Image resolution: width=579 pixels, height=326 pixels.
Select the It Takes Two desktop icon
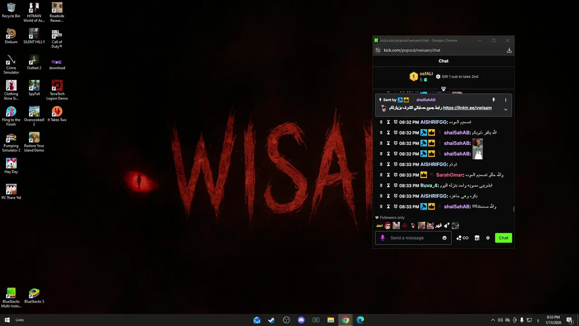[57, 114]
